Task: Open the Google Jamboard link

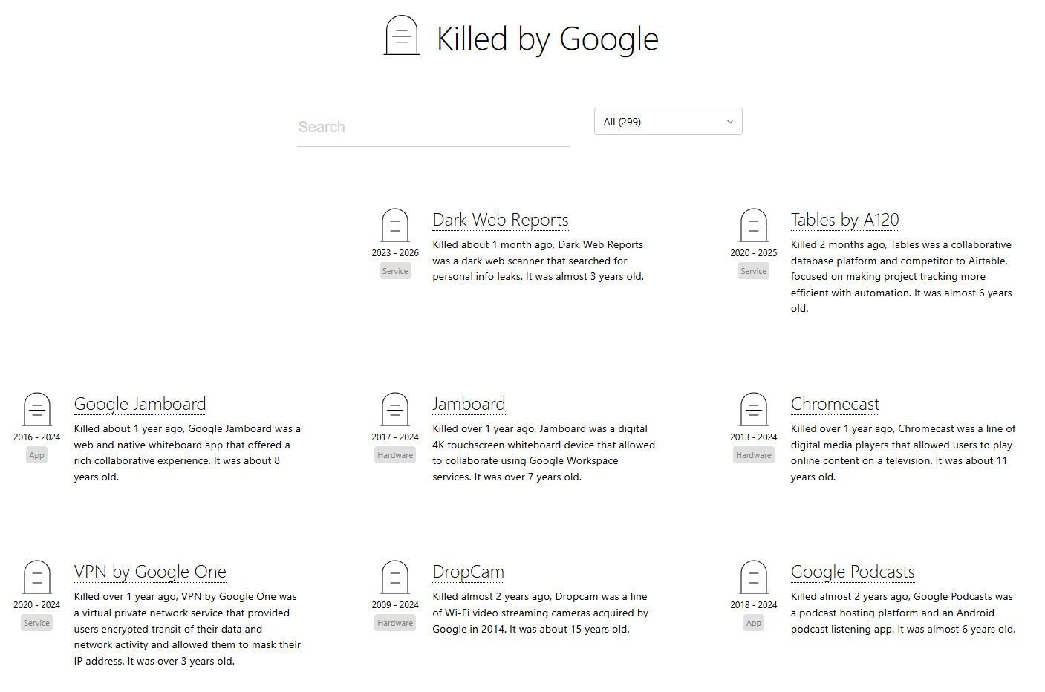Action: 140,404
